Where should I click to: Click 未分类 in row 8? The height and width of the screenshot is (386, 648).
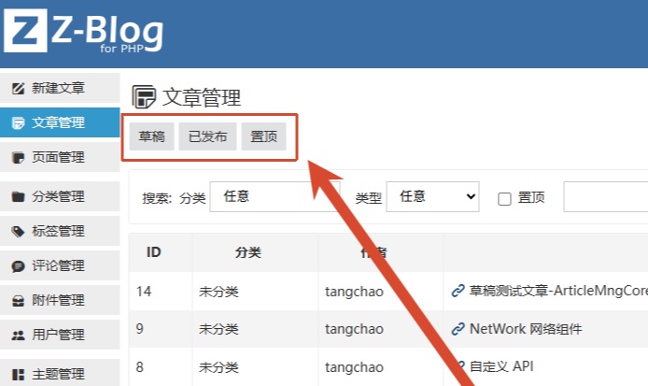(x=218, y=367)
